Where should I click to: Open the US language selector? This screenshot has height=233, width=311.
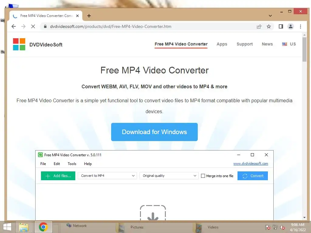point(289,44)
